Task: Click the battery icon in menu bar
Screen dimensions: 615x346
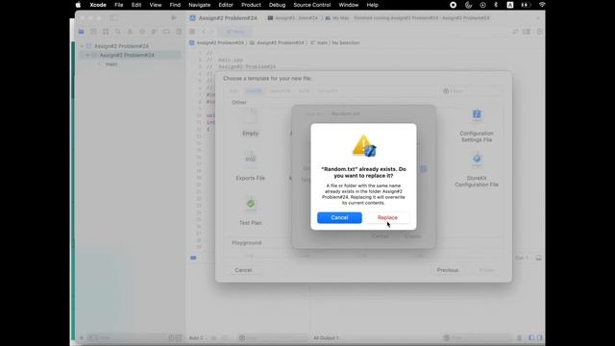Action: pos(526,5)
